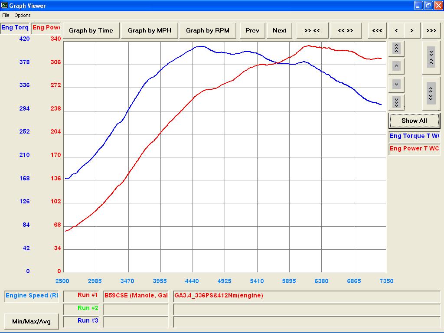Click the GA3.4_336PS&412Nm(engine) description field
The height and width of the screenshot is (333, 444).
pyautogui.click(x=307, y=296)
